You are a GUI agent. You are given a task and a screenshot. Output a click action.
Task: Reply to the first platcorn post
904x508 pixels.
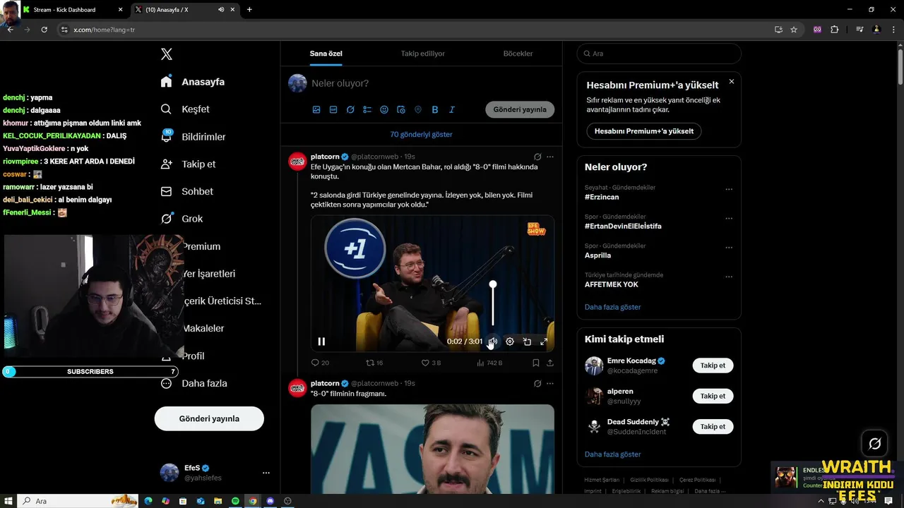(x=320, y=363)
